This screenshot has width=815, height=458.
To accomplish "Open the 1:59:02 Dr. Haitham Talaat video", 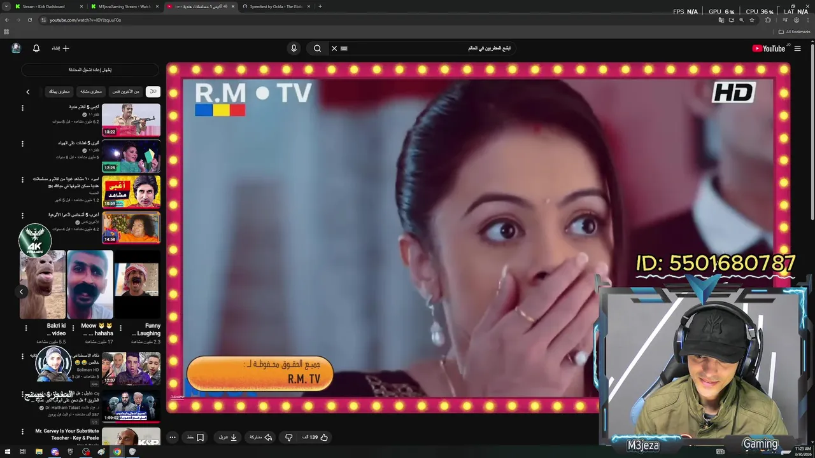I will click(x=131, y=406).
